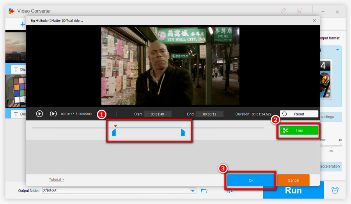The height and width of the screenshot is (204, 351).
Task: Cancel the trim dialog
Action: point(293,180)
